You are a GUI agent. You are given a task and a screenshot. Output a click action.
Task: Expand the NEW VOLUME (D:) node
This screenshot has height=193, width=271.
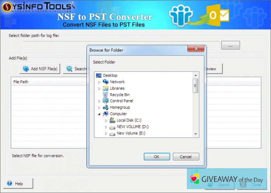coord(106,127)
